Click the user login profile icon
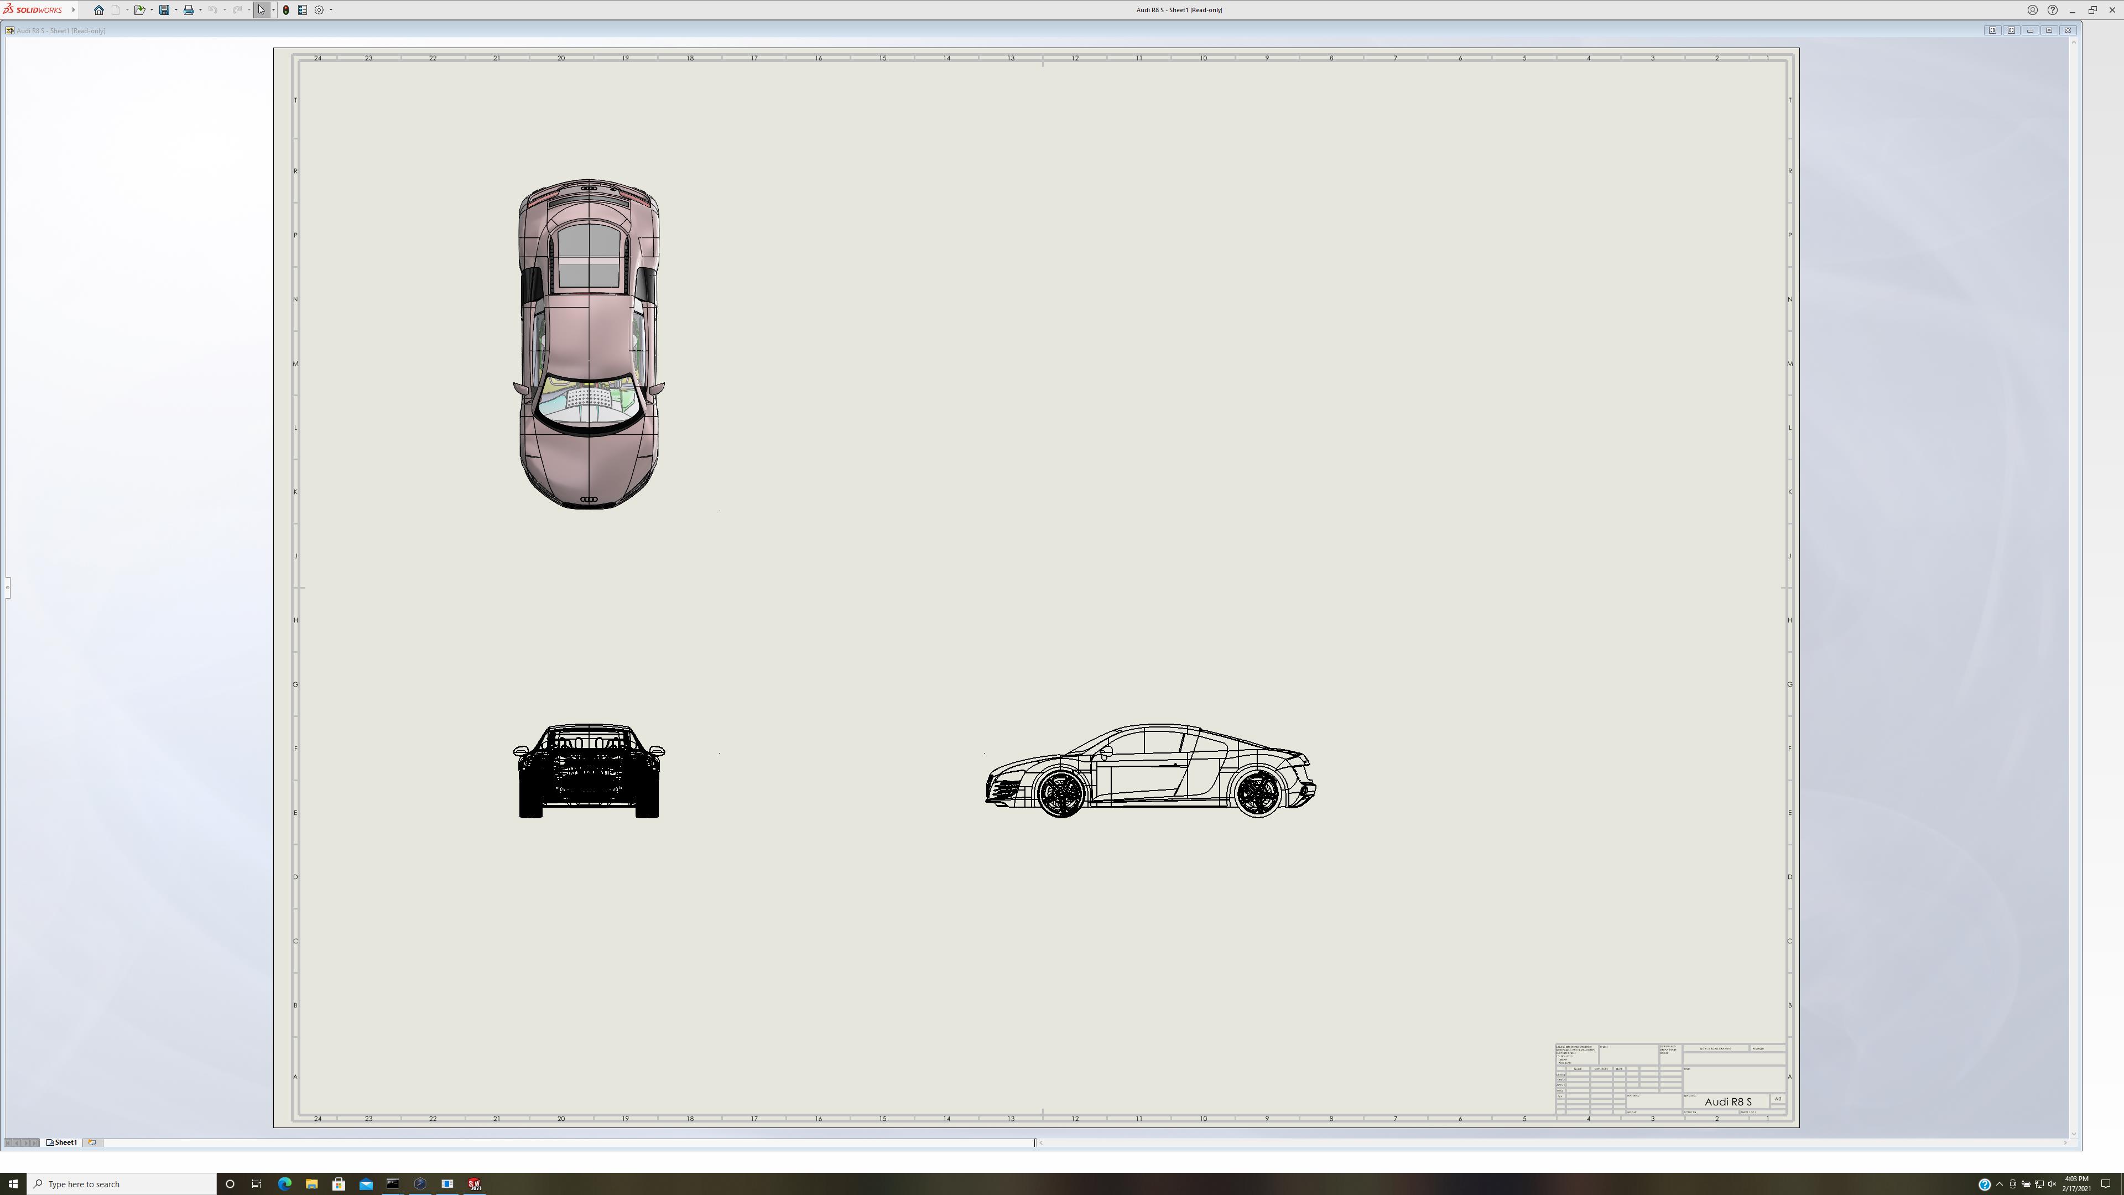 point(2033,10)
